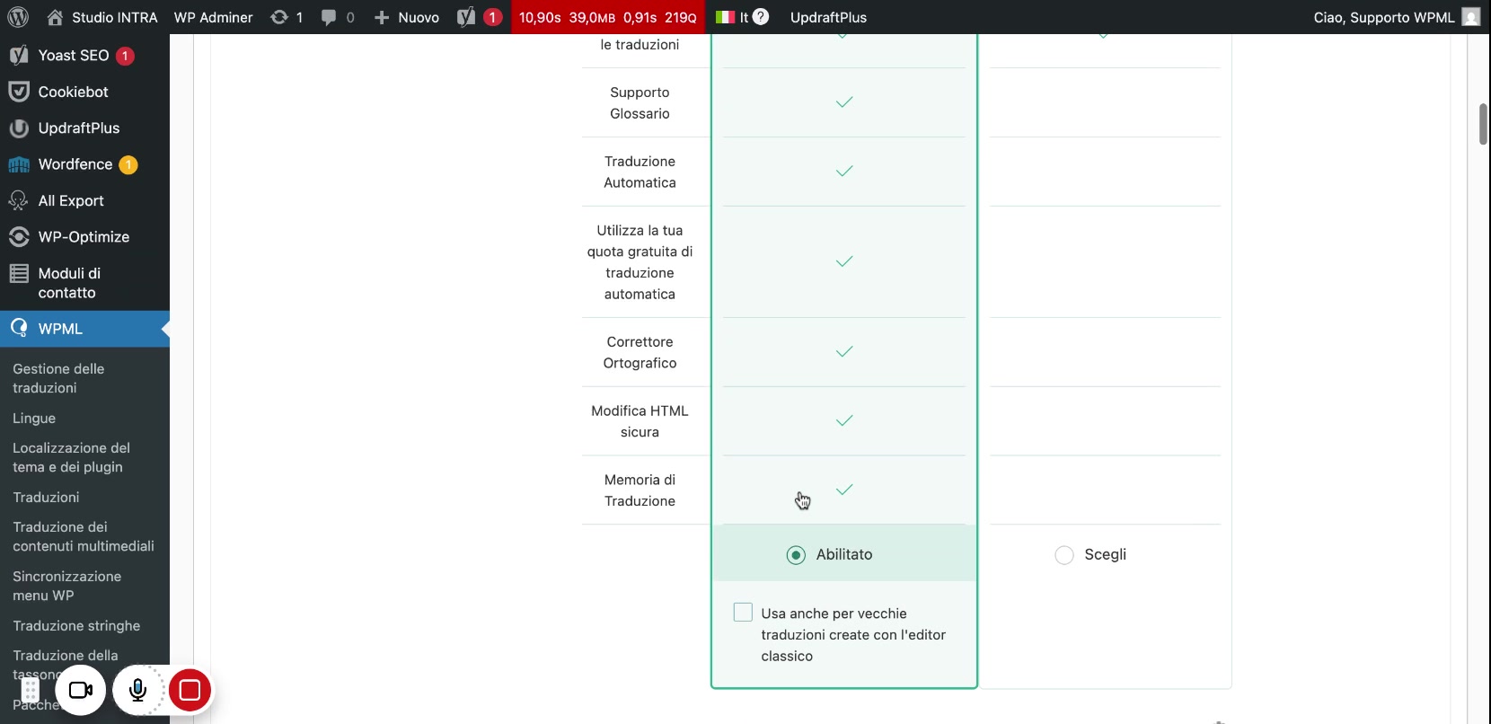Select the Abilitato radio button
The width and height of the screenshot is (1491, 724).
coord(796,555)
